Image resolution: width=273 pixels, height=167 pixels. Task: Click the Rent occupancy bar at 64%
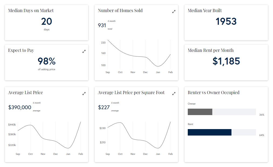pos(209,132)
